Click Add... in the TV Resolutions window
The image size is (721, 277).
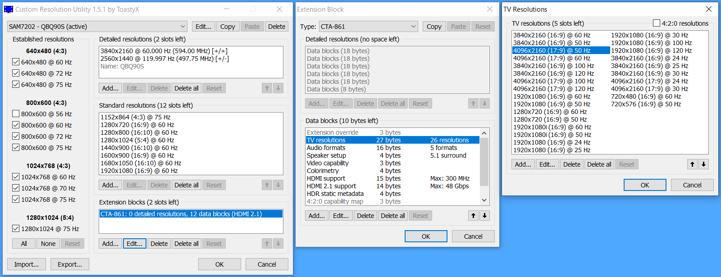click(x=523, y=164)
